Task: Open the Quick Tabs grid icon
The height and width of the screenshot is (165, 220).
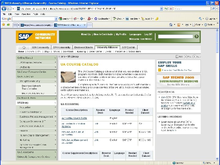Action: click(x=15, y=25)
